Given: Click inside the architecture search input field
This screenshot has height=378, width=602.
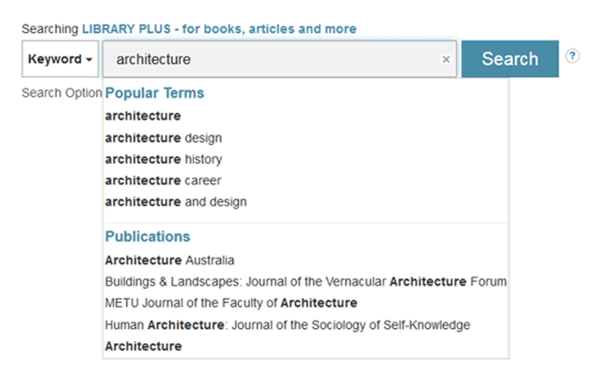Looking at the screenshot, I should [x=273, y=59].
